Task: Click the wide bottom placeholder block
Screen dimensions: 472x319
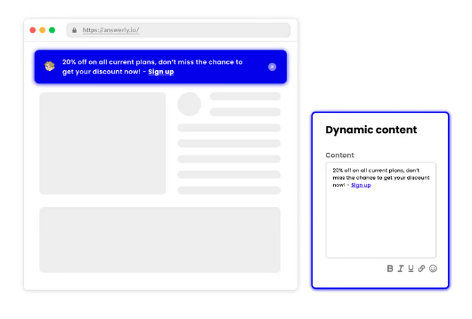Action: point(160,240)
